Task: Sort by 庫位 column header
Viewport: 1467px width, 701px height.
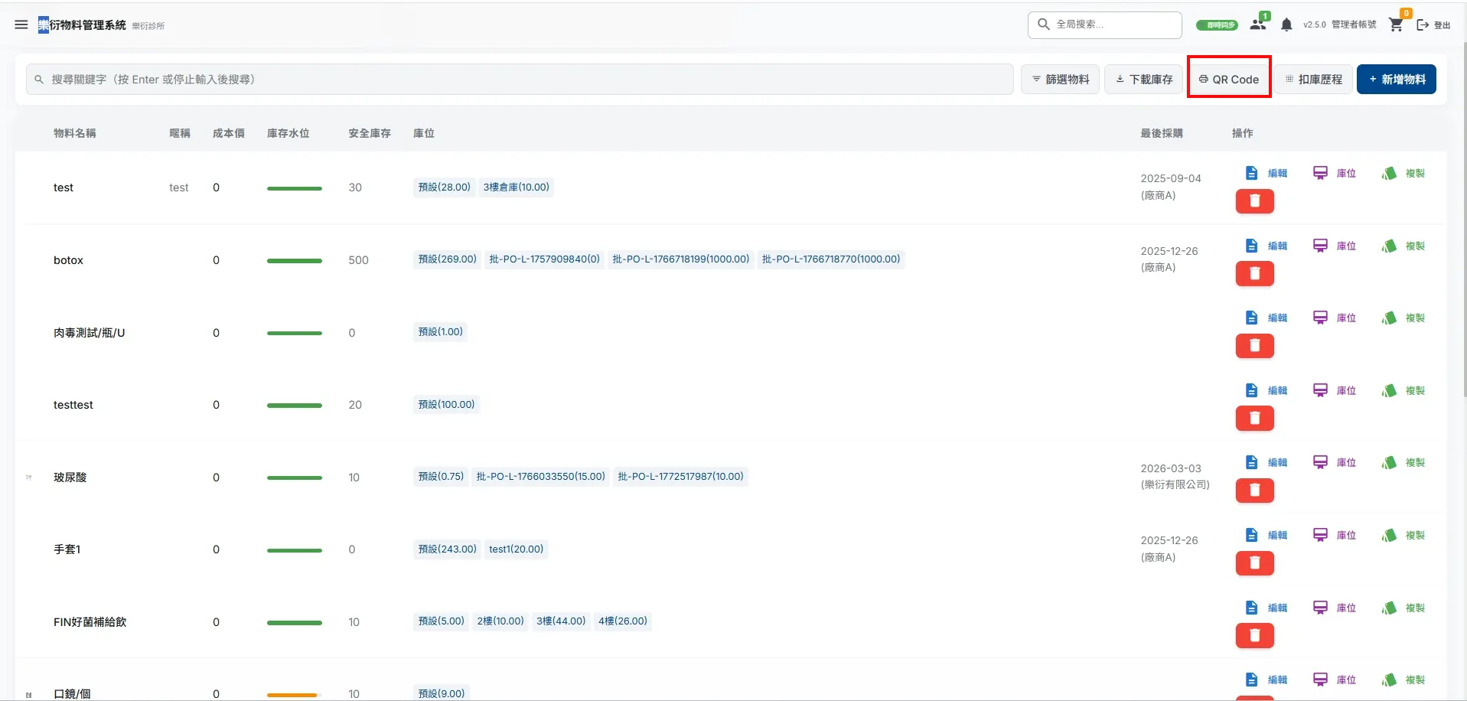Action: point(424,133)
